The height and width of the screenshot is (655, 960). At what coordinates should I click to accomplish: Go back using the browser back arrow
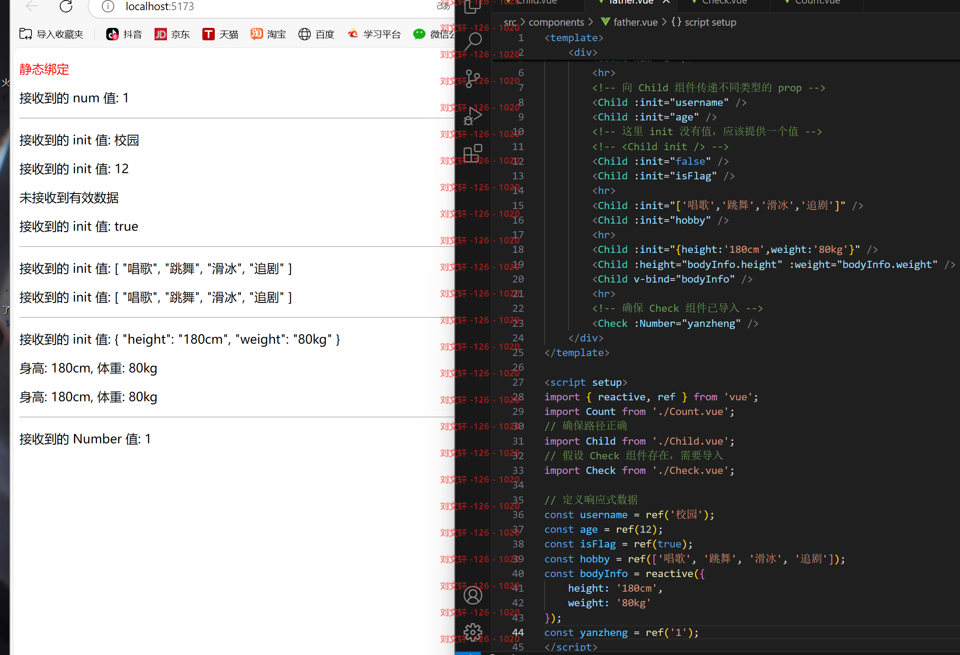32,6
